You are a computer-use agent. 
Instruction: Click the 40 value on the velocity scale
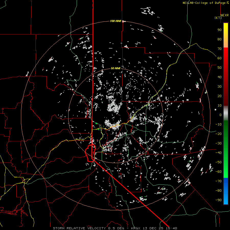click(x=220, y=77)
